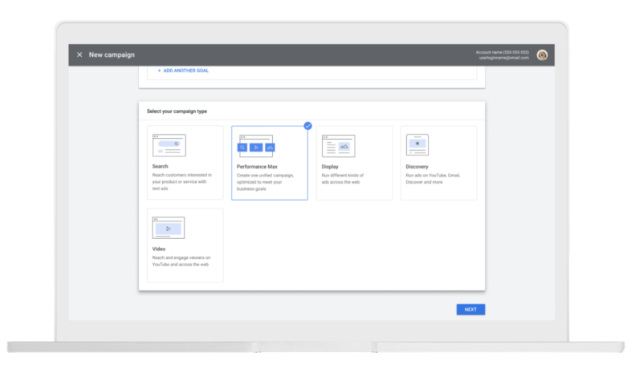The width and height of the screenshot is (643, 377).
Task: Click the NEXT button
Action: click(470, 310)
